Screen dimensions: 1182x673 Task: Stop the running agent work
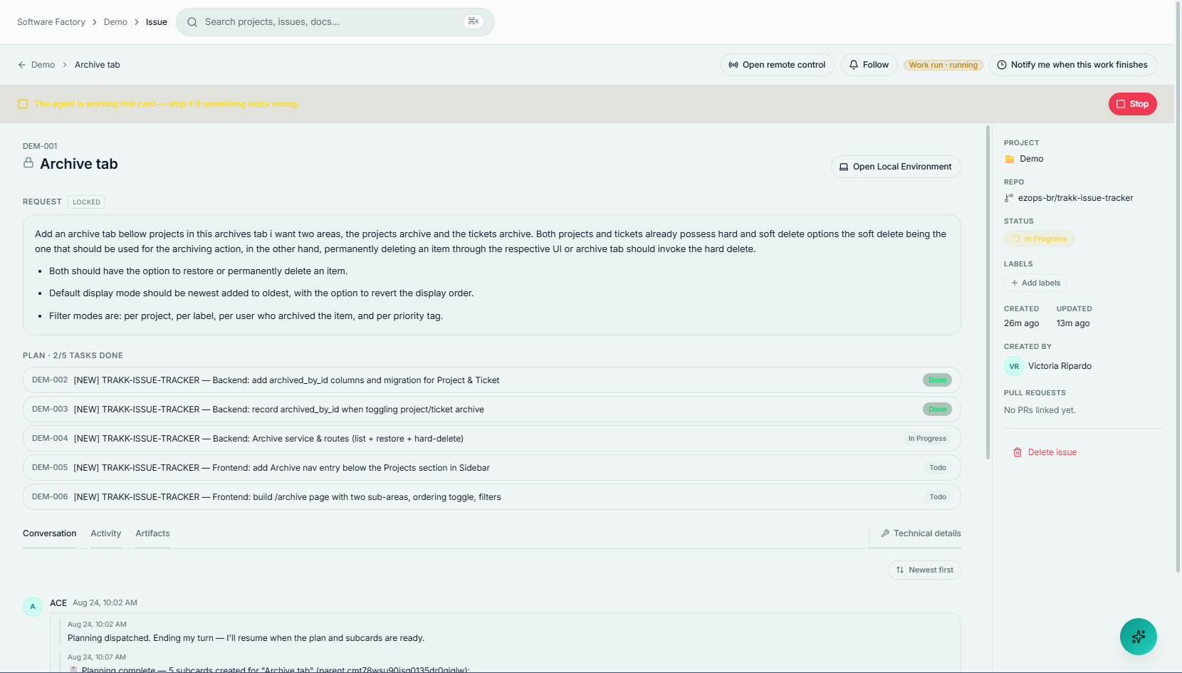tap(1132, 104)
